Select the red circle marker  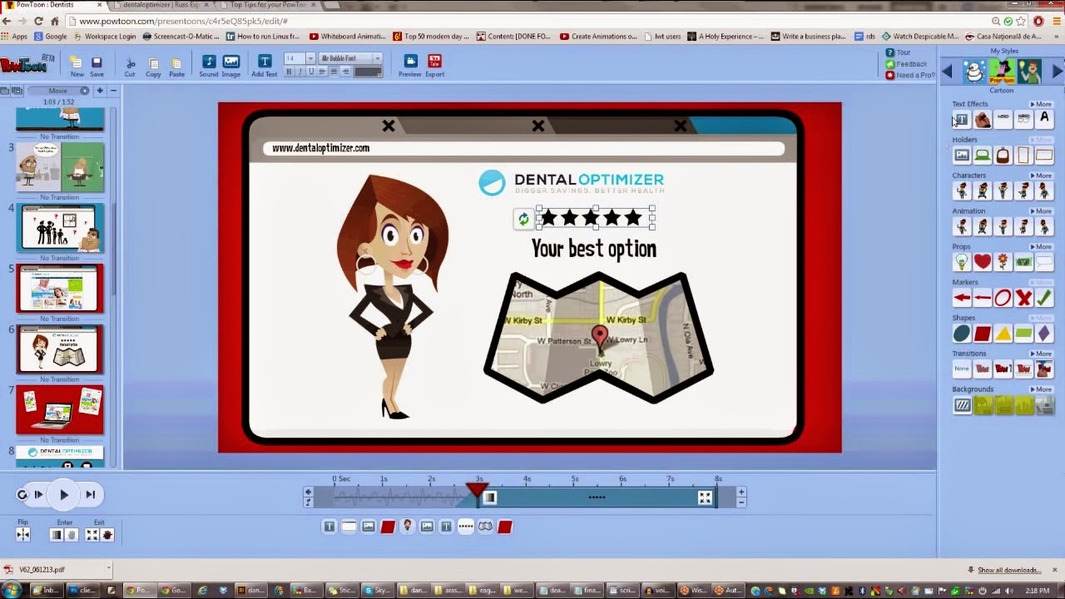point(1003,298)
